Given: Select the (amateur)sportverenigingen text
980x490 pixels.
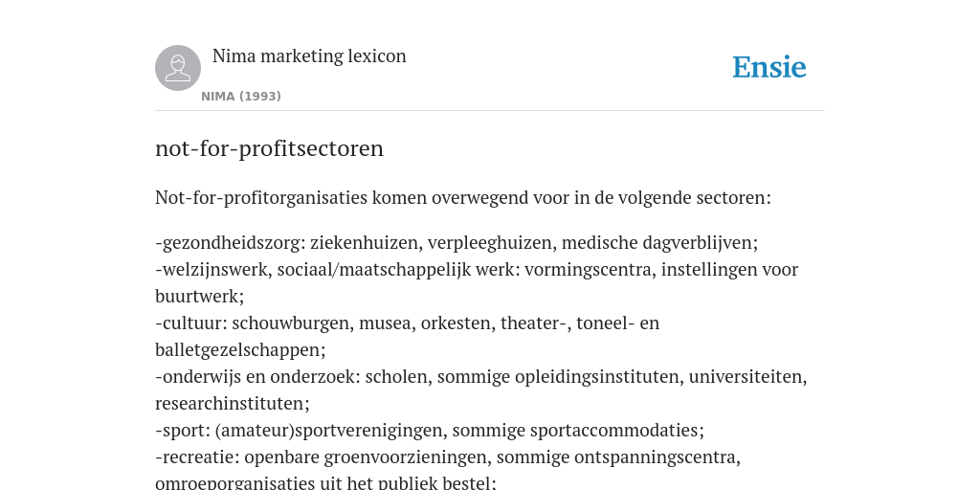Looking at the screenshot, I should coord(329,431).
